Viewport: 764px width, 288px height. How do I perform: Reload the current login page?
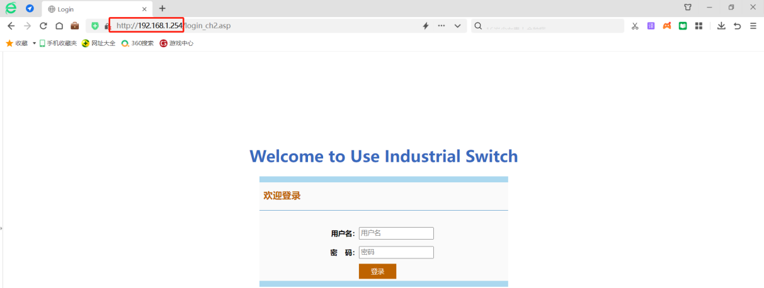pos(43,26)
